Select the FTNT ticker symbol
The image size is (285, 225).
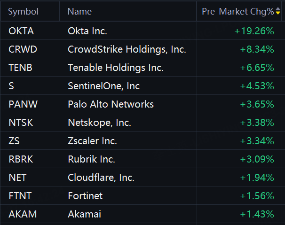coord(20,196)
